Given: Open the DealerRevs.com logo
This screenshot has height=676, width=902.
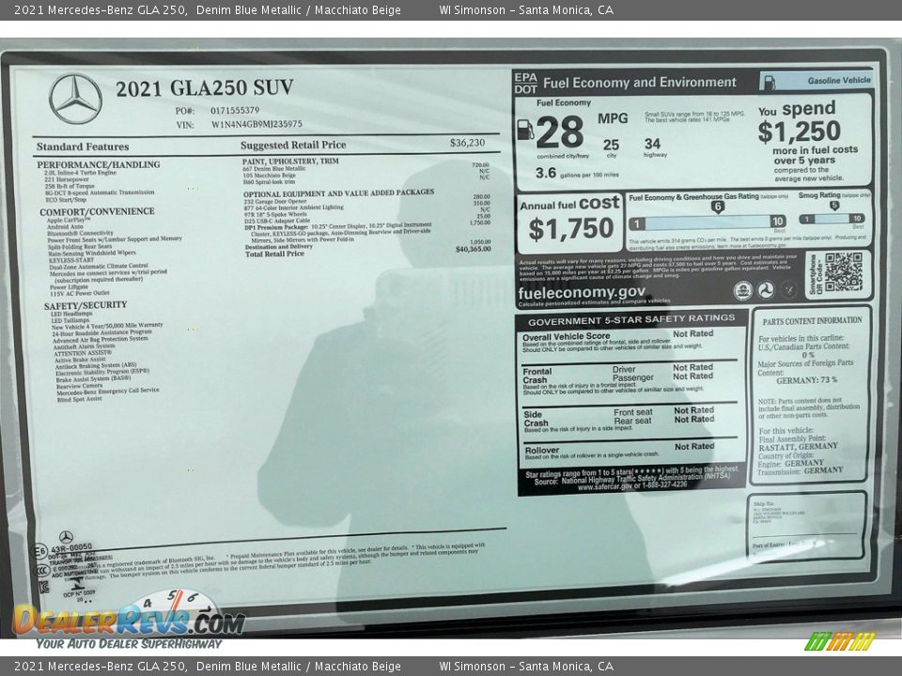Looking at the screenshot, I should coord(130,621).
